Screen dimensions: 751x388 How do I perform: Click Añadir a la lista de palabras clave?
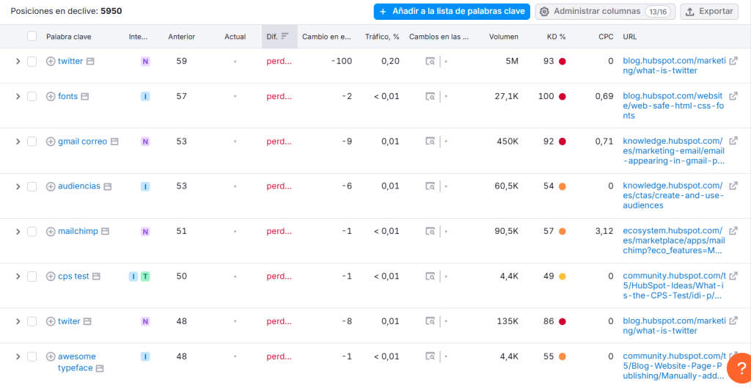(452, 12)
